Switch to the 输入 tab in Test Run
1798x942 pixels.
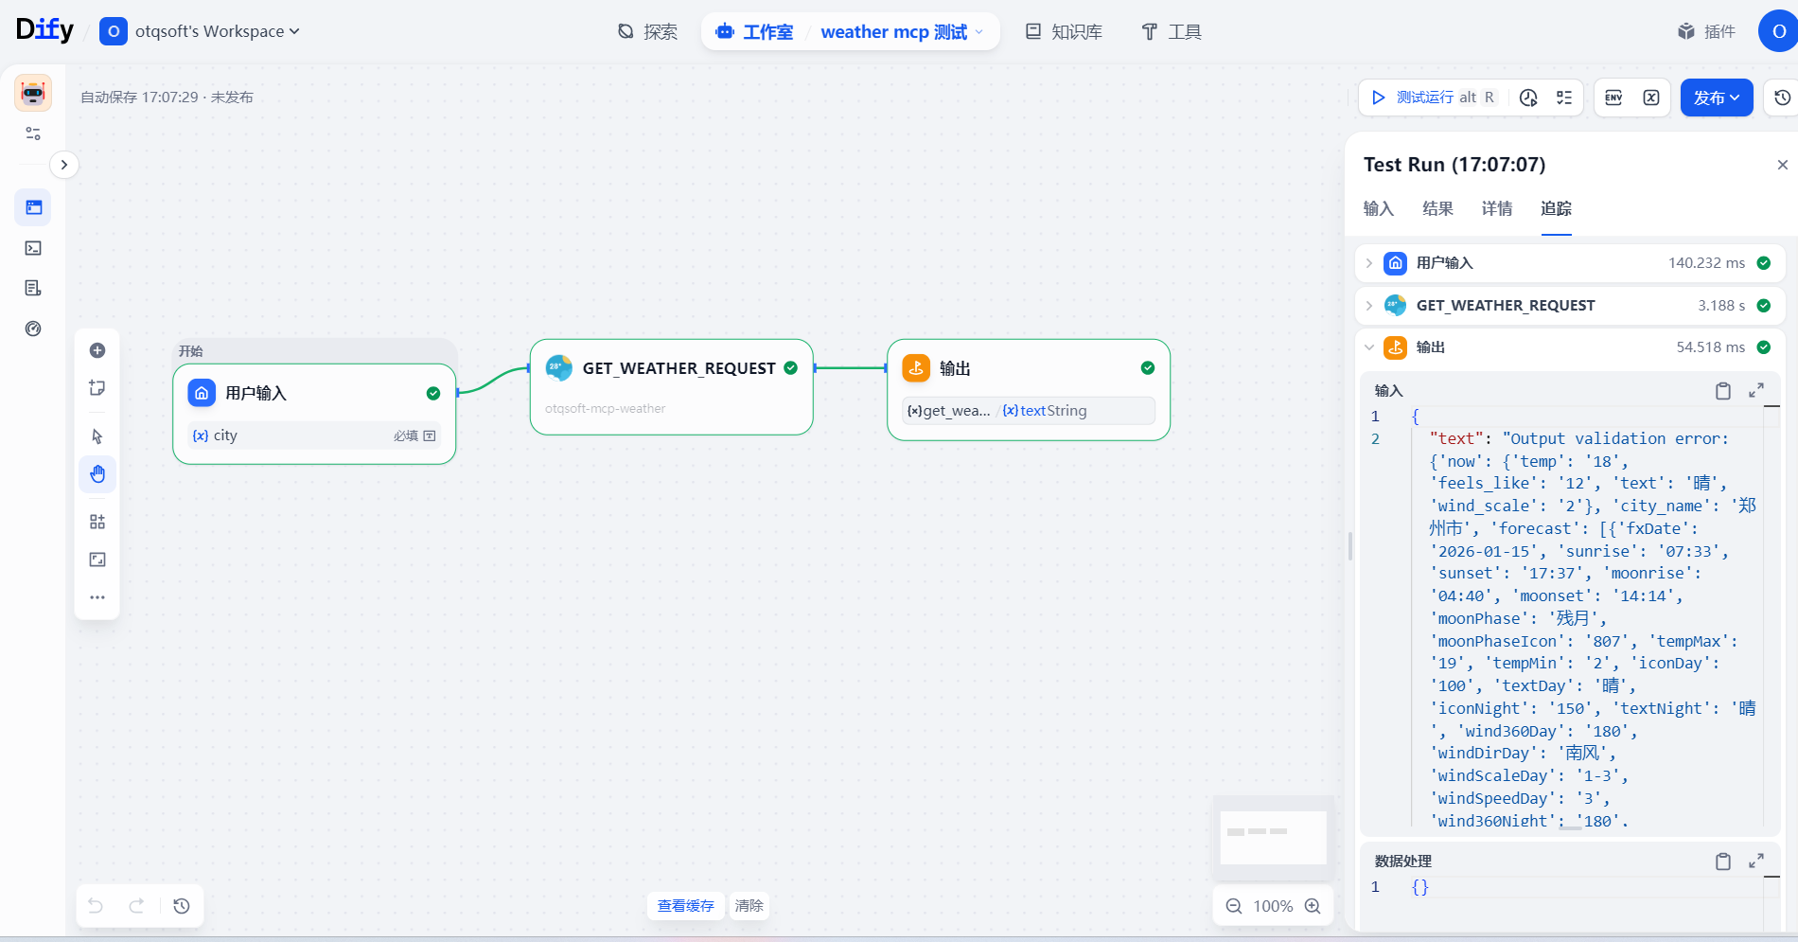coord(1379,208)
